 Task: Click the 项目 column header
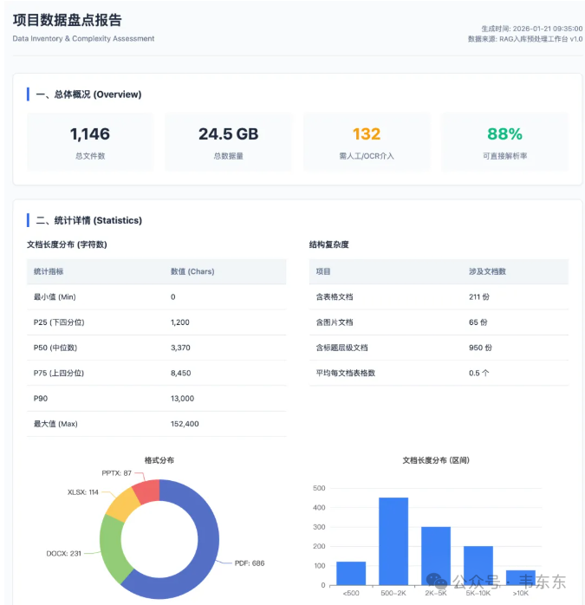[323, 271]
